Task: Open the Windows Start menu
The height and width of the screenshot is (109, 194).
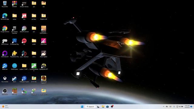Action: coord(82,107)
